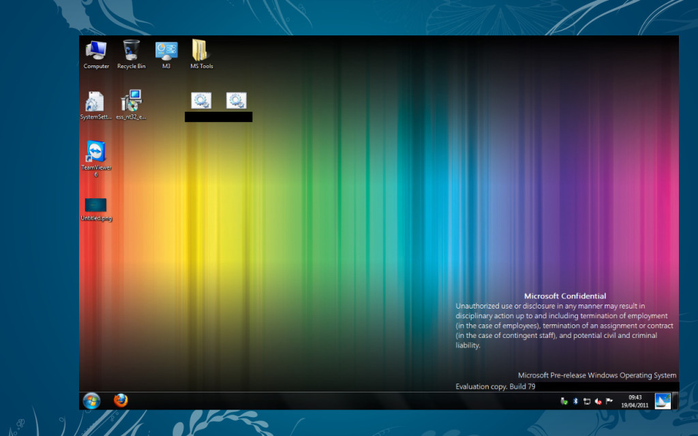Select the TeamViewer 6 shortcut

[x=96, y=158]
